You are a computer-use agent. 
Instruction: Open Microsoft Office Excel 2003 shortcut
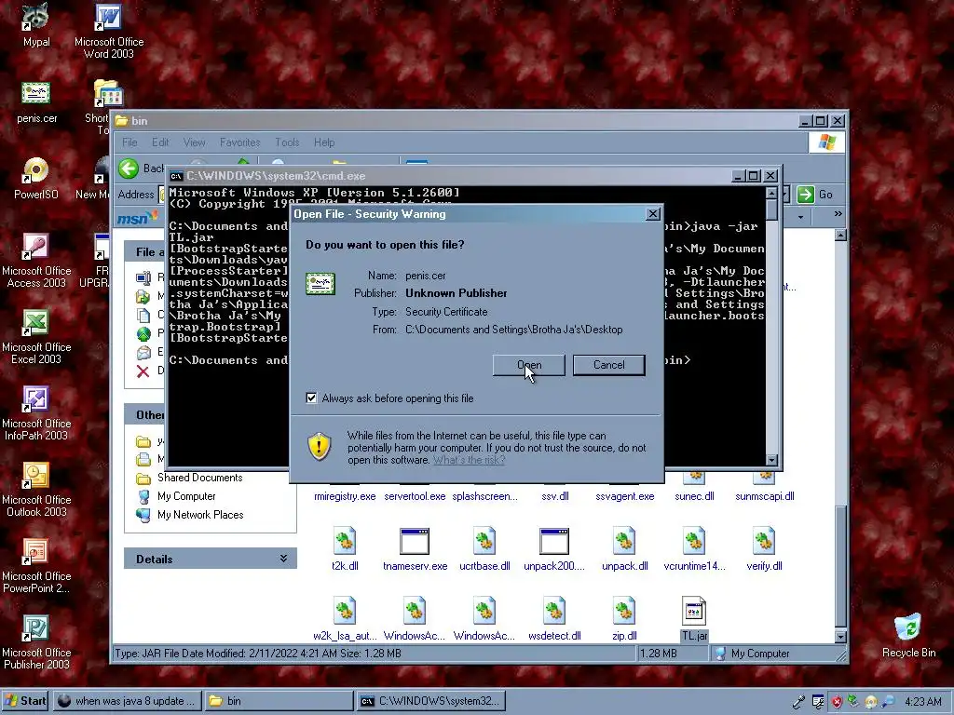tap(36, 337)
